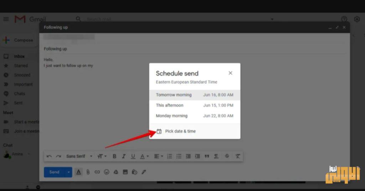Insert link using the link icon
Screen dimensions: 365x191
(97, 172)
